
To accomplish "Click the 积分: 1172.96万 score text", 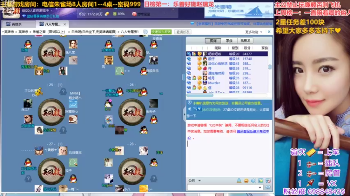I will click(91, 14).
